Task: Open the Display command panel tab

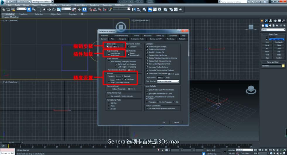Action: 279,21
